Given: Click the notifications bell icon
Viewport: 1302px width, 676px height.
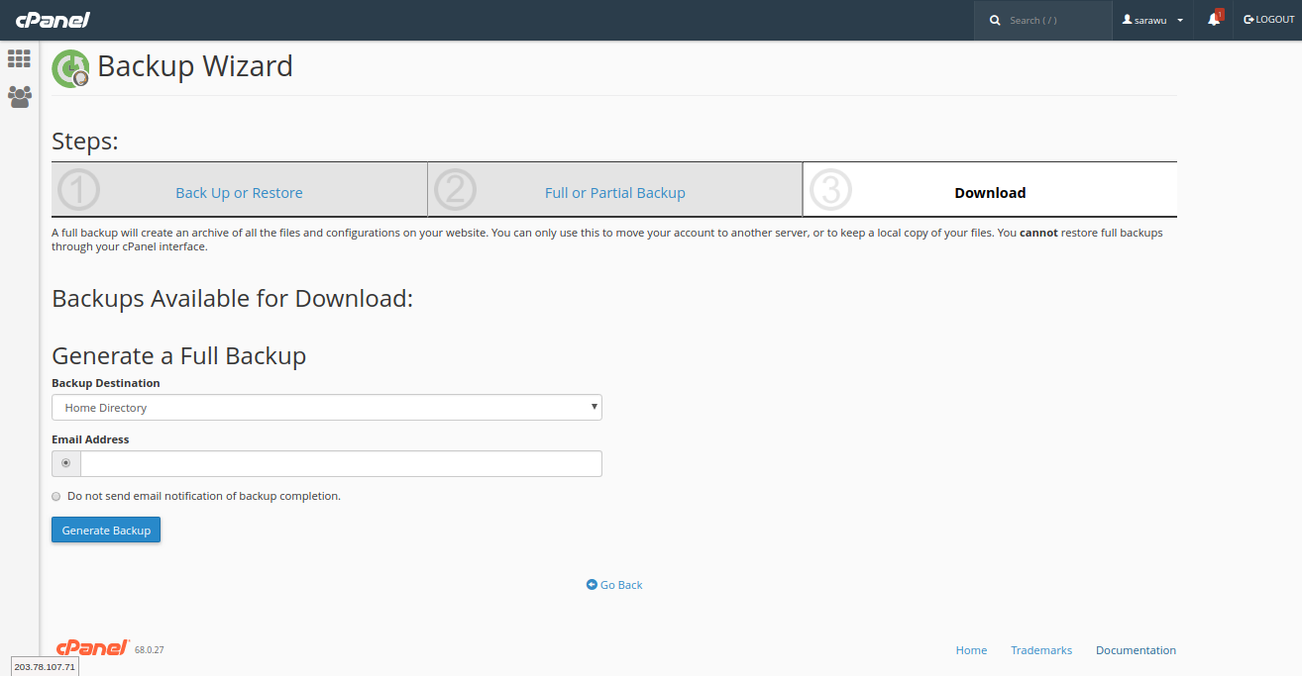Looking at the screenshot, I should pyautogui.click(x=1214, y=20).
